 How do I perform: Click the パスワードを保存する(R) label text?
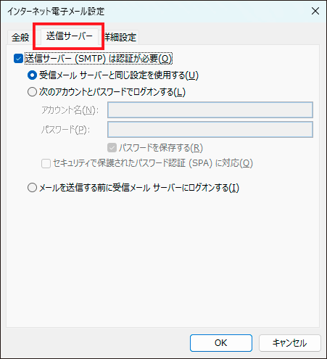(161, 148)
